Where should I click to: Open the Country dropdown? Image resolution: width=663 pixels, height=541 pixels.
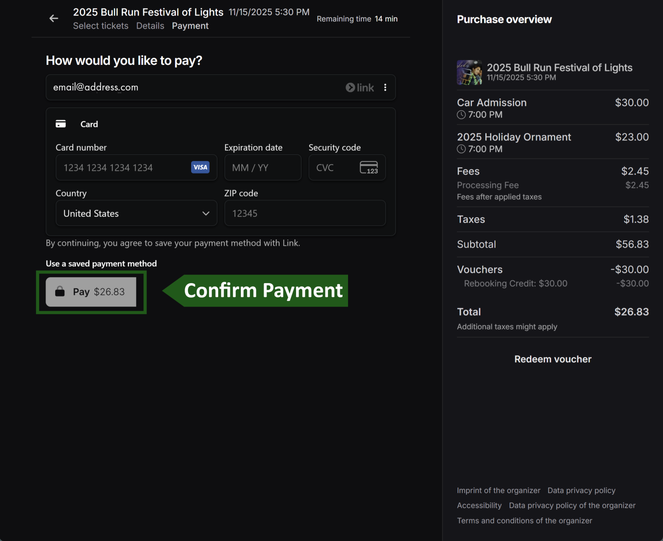pyautogui.click(x=136, y=213)
